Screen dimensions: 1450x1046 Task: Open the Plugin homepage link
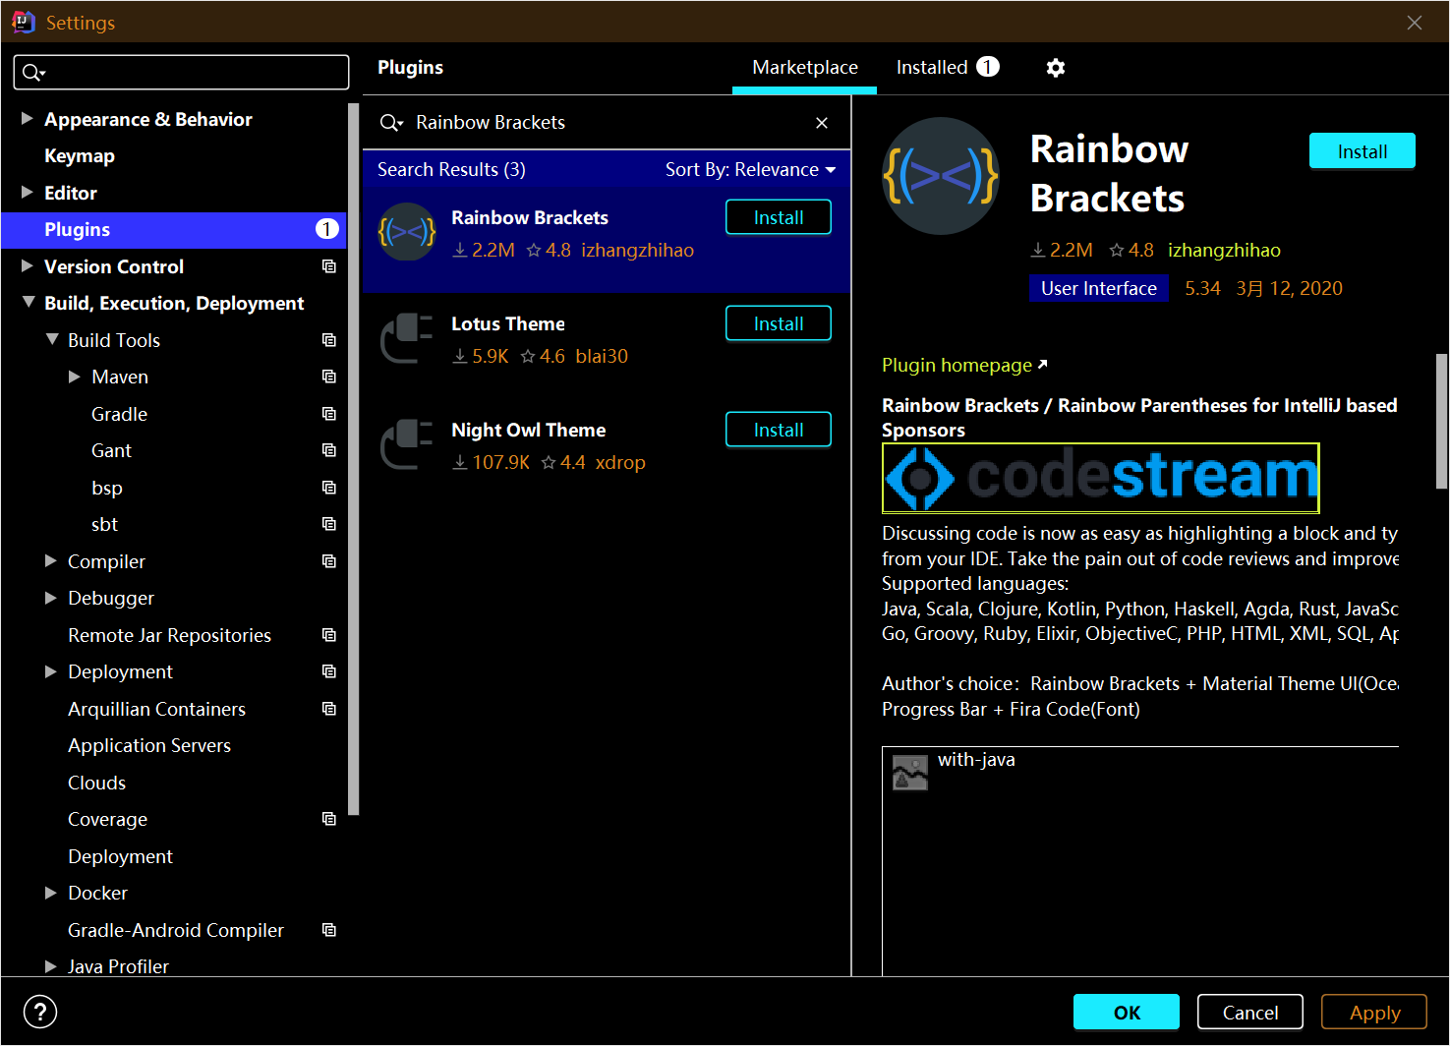click(x=964, y=365)
